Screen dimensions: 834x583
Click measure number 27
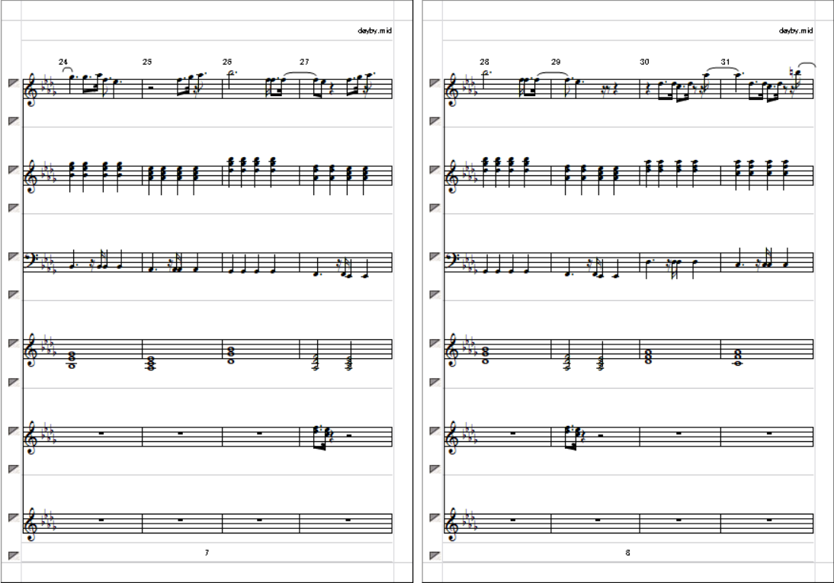click(304, 62)
